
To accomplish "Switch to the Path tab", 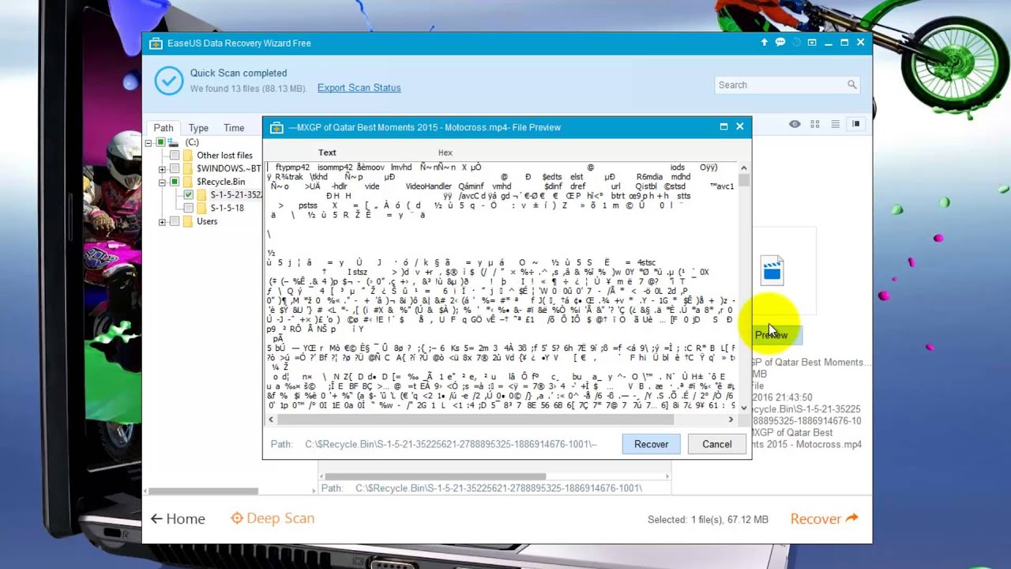I will (x=163, y=128).
